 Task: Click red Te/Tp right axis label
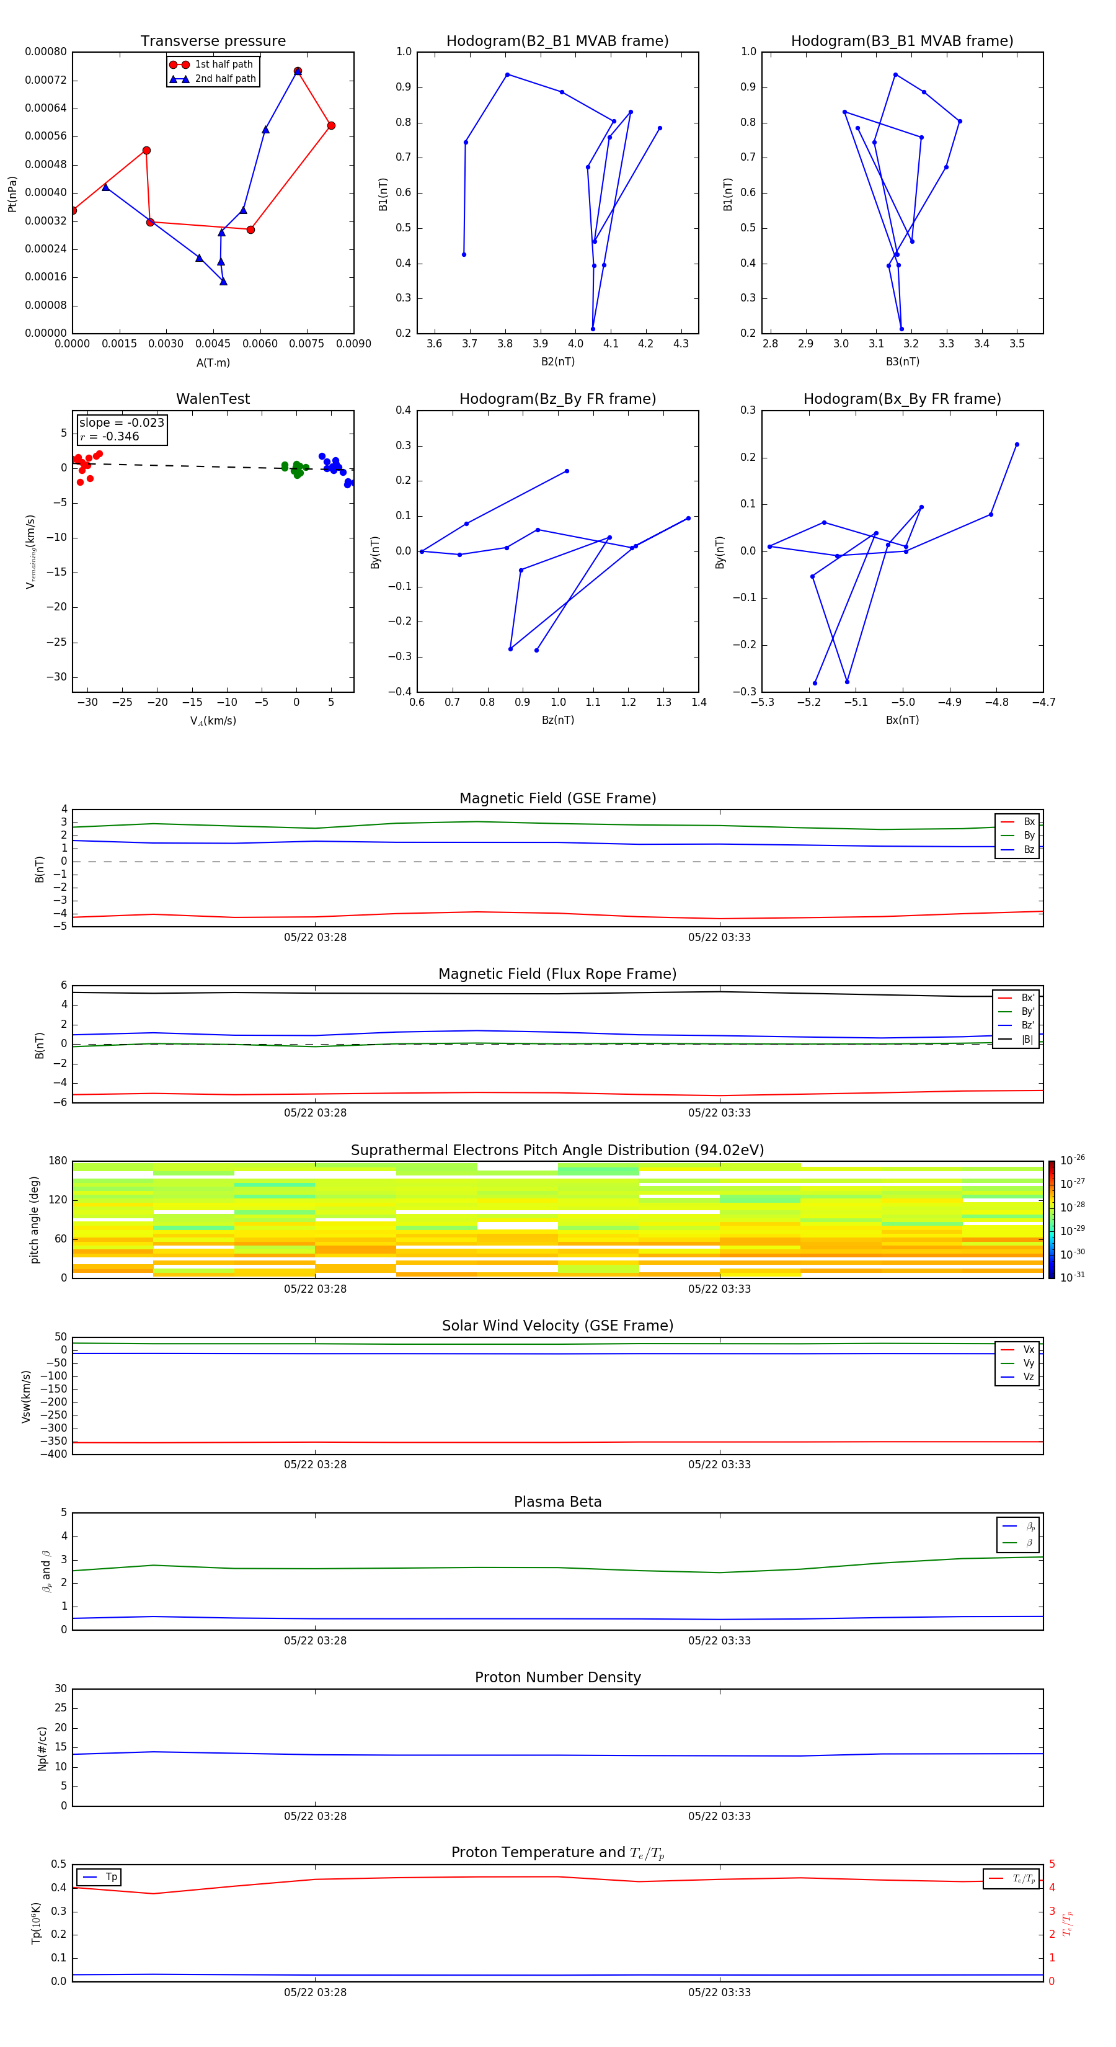pos(1068,1923)
